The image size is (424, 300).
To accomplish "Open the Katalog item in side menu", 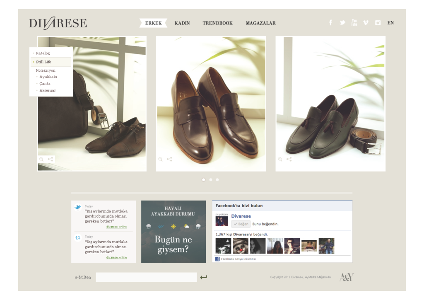I will pyautogui.click(x=43, y=53).
